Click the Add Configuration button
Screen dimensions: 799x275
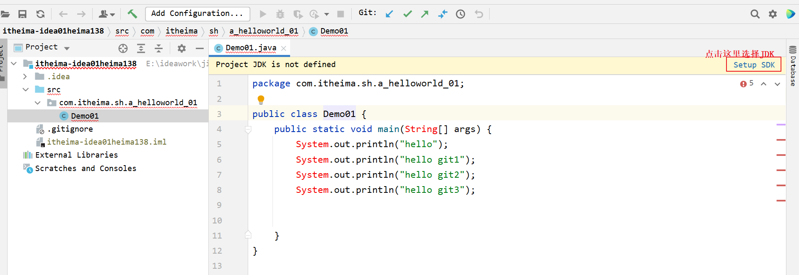pyautogui.click(x=197, y=13)
